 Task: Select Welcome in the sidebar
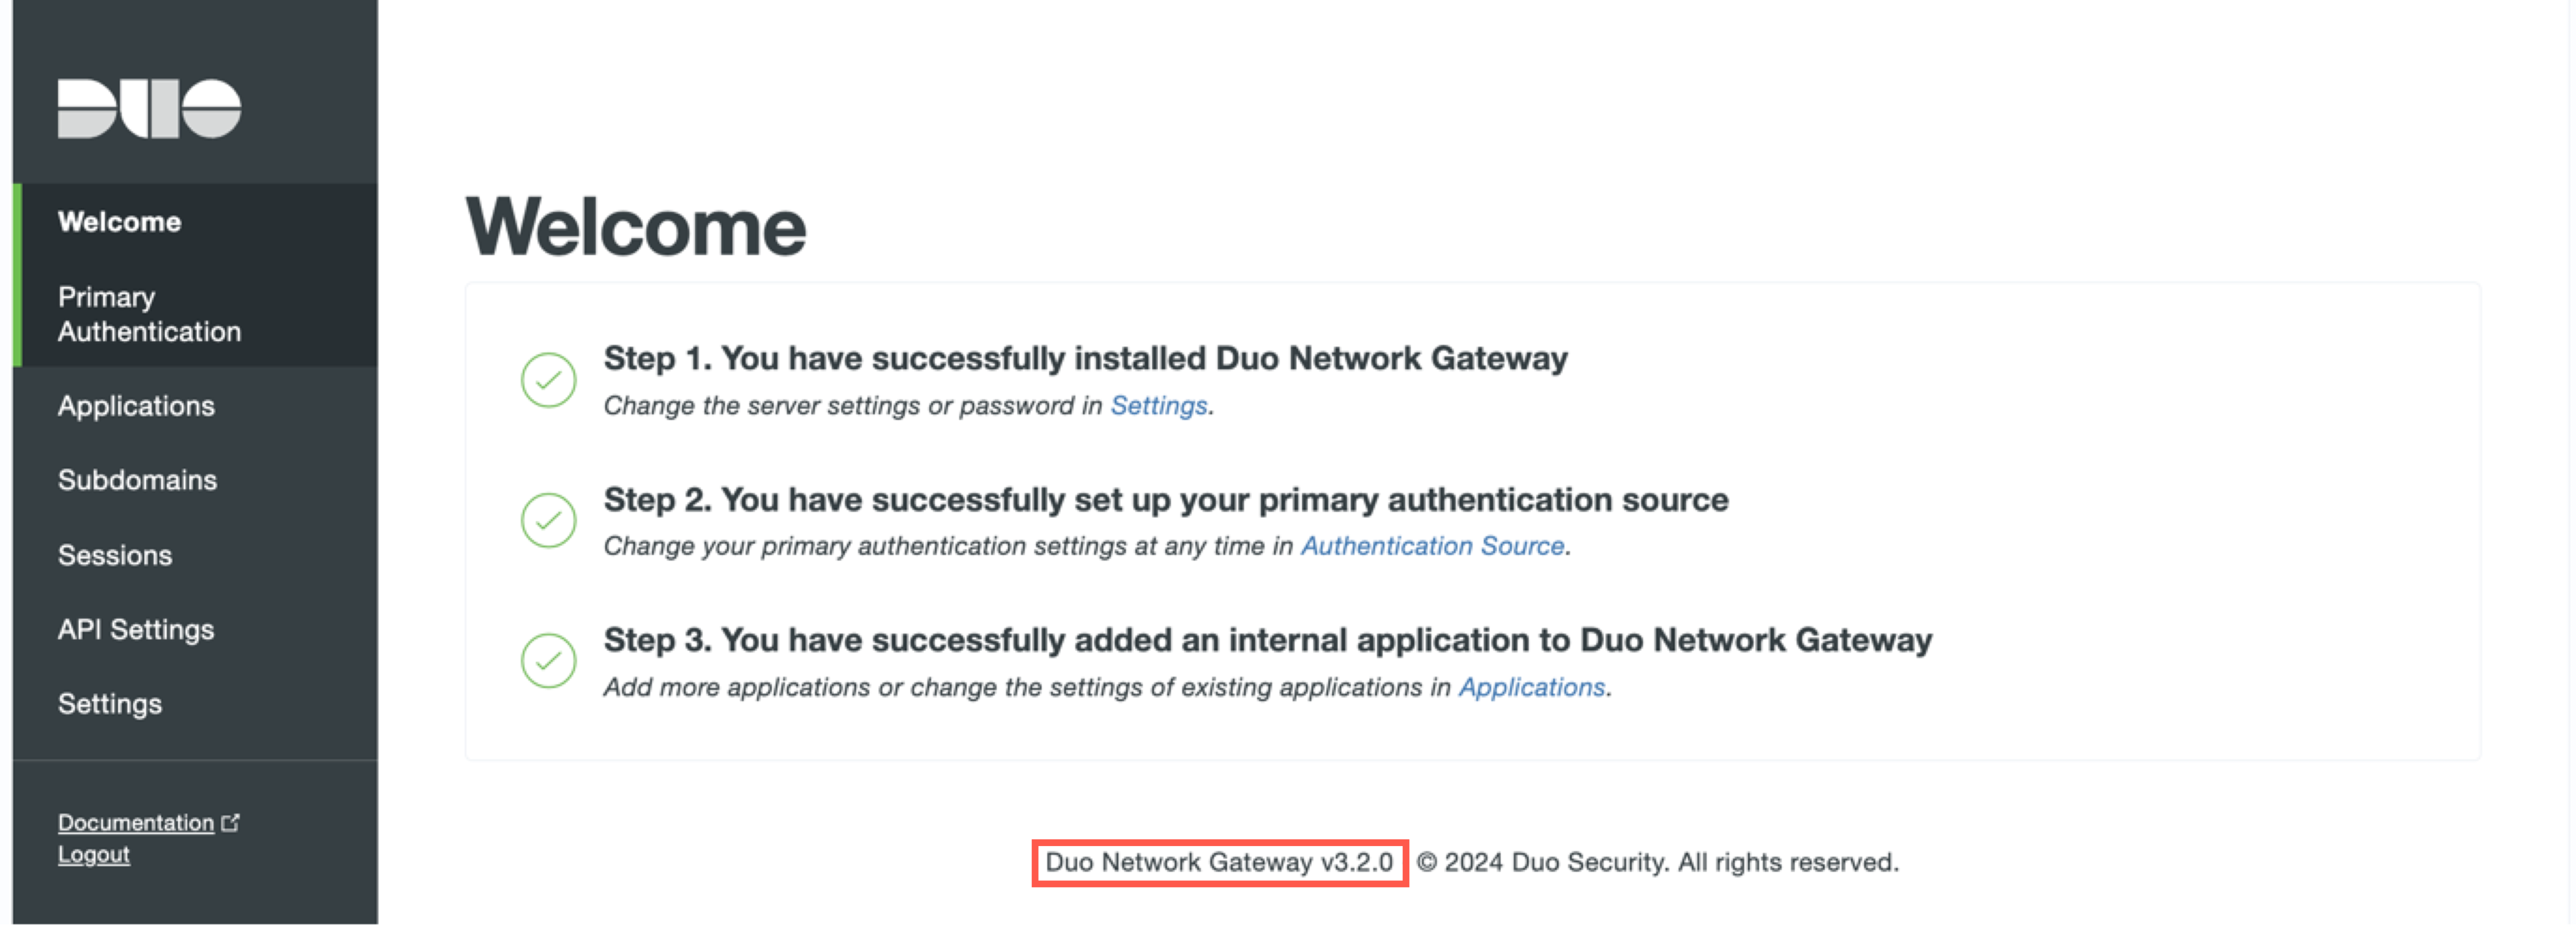(x=119, y=221)
